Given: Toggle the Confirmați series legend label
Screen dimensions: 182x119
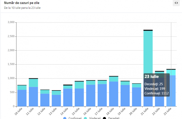Looking at the screenshot, I should [76, 118].
